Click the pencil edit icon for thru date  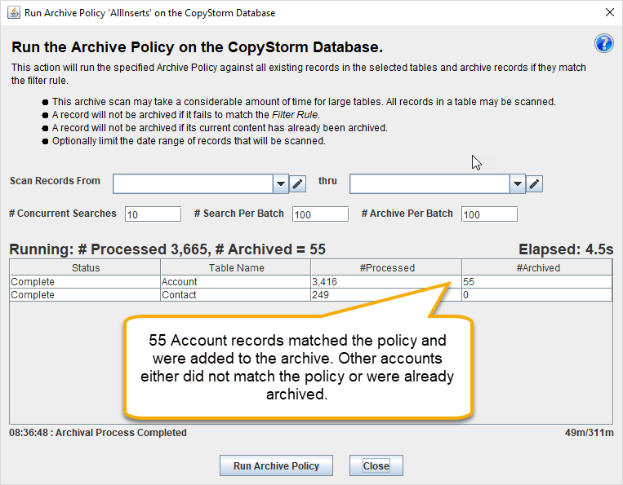[x=534, y=183]
